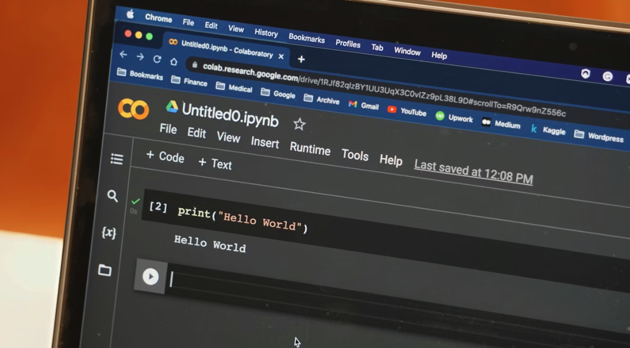Viewport: 630px width, 348px height.
Task: Click the Google Drive icon beside title
Action: pos(172,107)
